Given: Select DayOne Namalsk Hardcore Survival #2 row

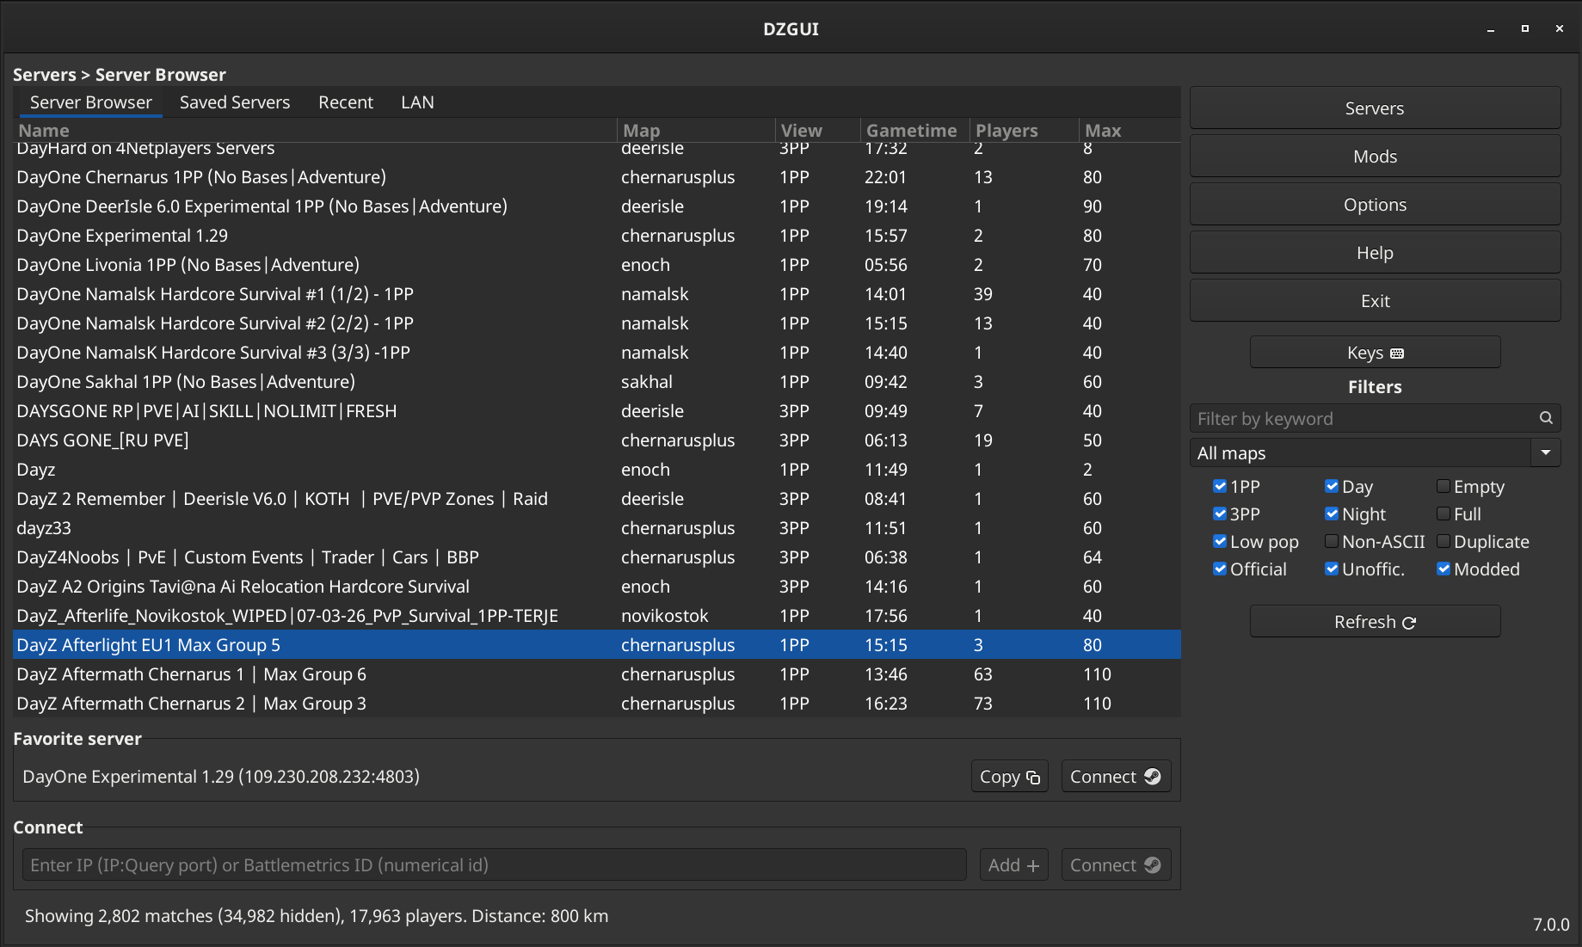Looking at the screenshot, I should tap(597, 323).
